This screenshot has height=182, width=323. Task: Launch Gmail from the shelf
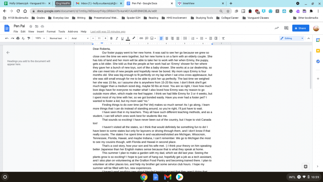[x=168, y=177]
